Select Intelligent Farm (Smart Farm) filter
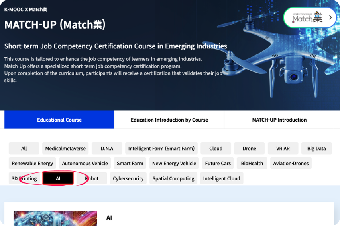340x226 pixels. 161,149
